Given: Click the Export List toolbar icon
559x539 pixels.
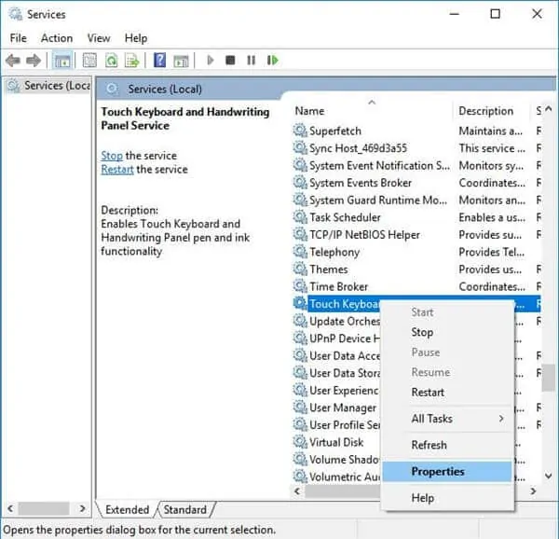Looking at the screenshot, I should [x=132, y=61].
